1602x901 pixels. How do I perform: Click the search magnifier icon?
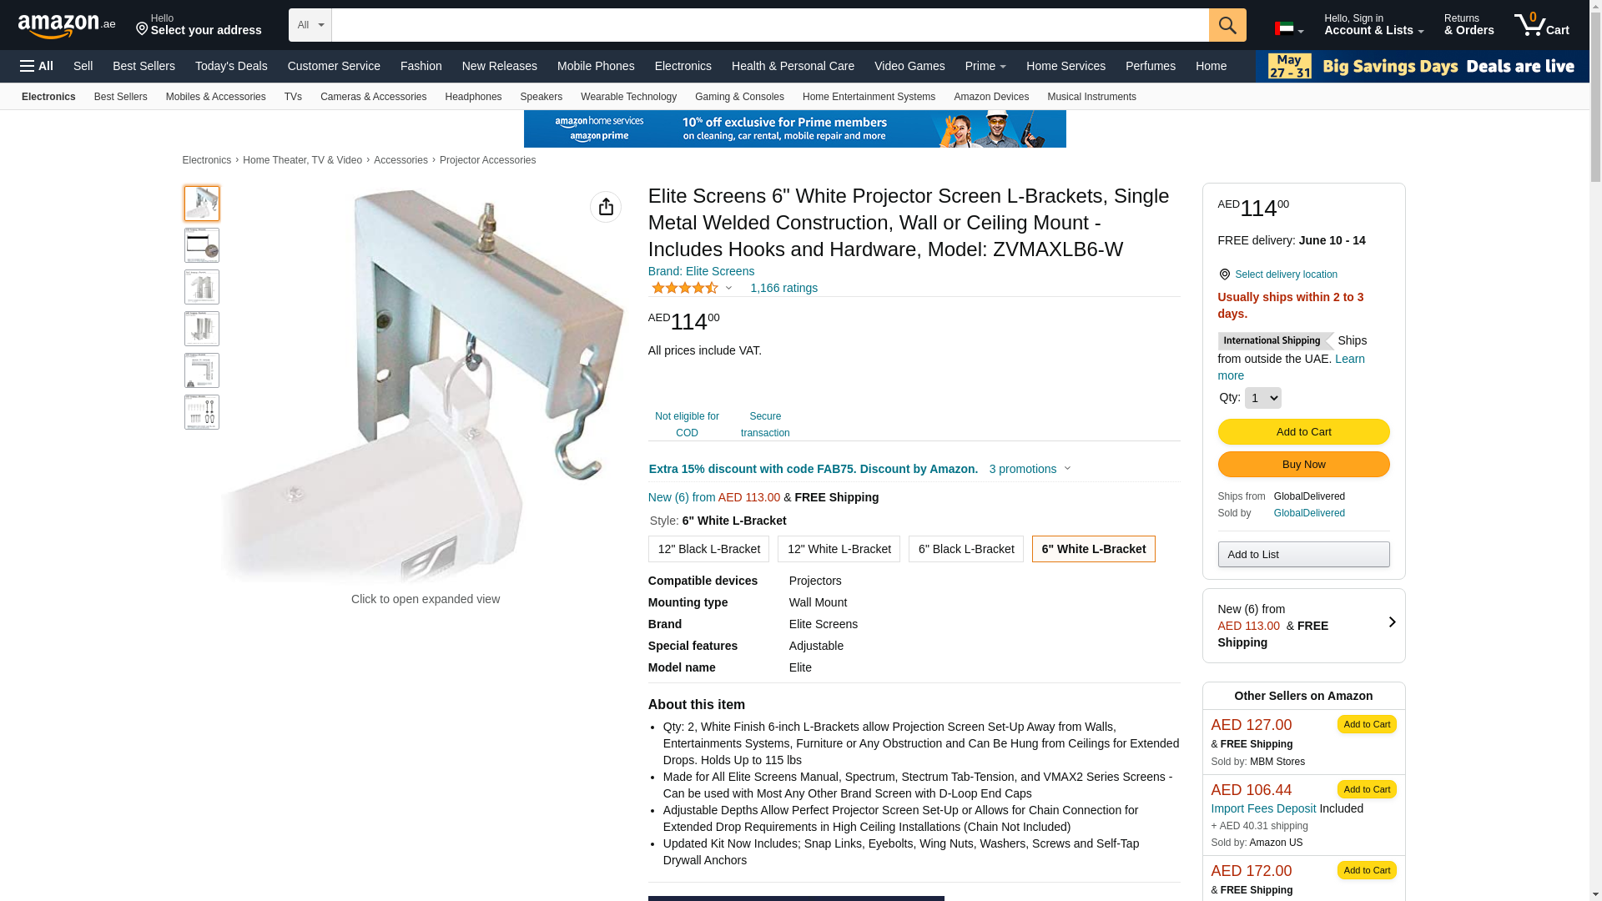(x=1227, y=25)
